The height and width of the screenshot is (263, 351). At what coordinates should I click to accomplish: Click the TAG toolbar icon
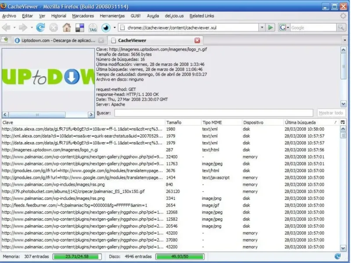pos(93,28)
